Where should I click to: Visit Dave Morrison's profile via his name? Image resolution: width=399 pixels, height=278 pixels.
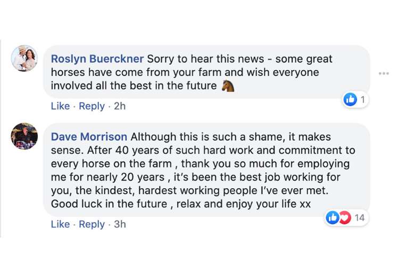pos(89,137)
